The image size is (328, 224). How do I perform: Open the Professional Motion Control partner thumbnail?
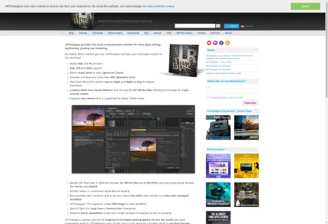(218, 195)
